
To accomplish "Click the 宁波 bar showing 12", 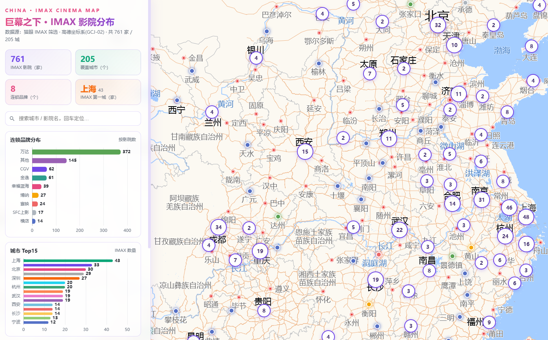I will tap(36, 322).
